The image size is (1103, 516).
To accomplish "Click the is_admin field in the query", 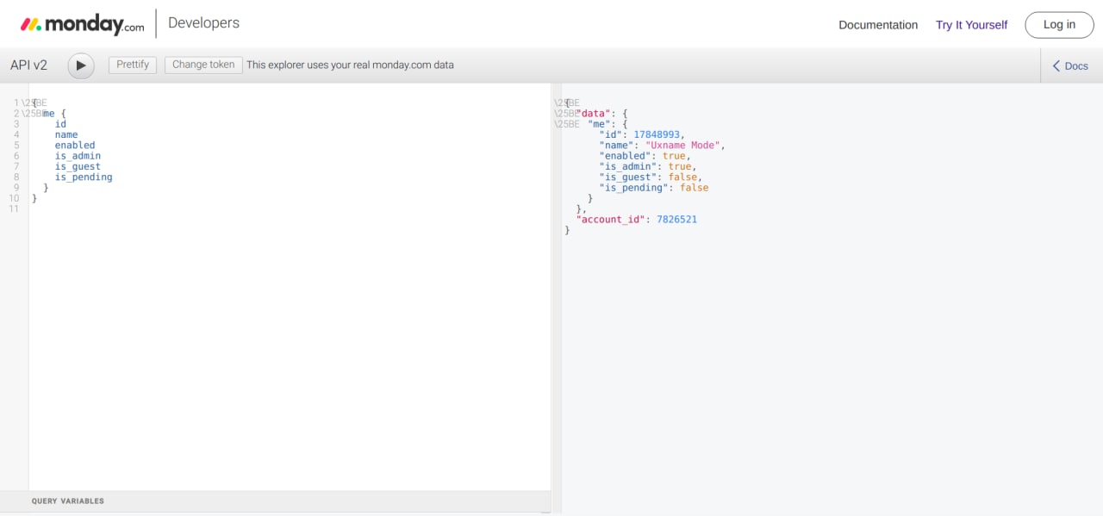I will tap(78, 156).
